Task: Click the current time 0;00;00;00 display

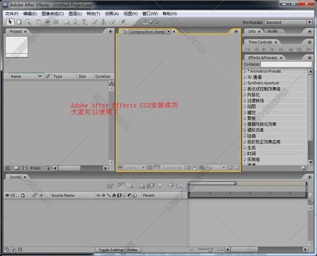Action: pos(172,168)
